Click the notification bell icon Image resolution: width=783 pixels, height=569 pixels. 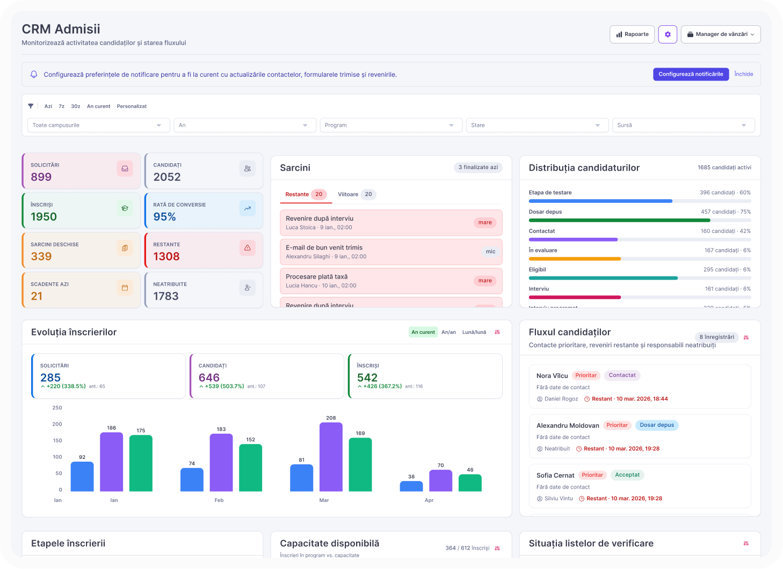pyautogui.click(x=34, y=75)
